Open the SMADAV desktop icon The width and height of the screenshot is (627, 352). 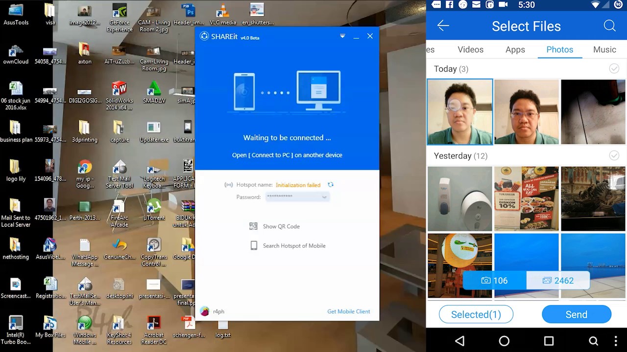point(154,92)
